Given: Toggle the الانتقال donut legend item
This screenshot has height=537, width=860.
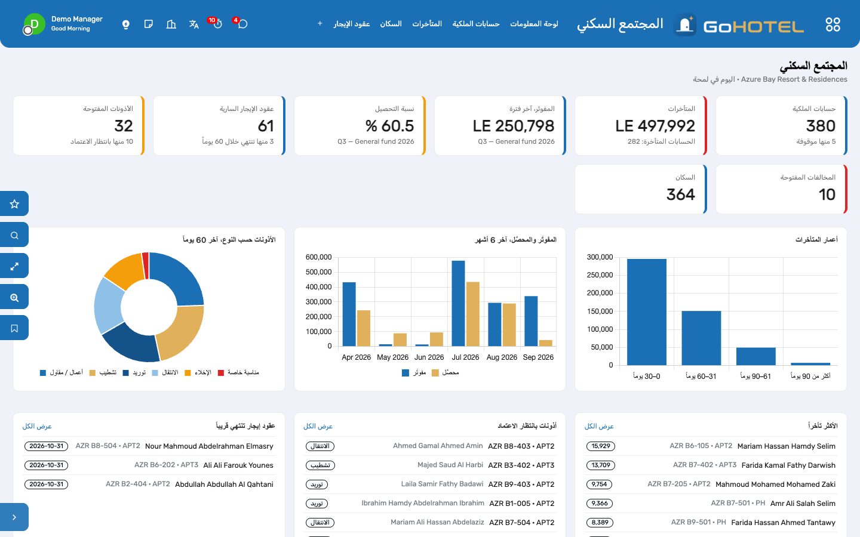Looking at the screenshot, I should pyautogui.click(x=165, y=372).
